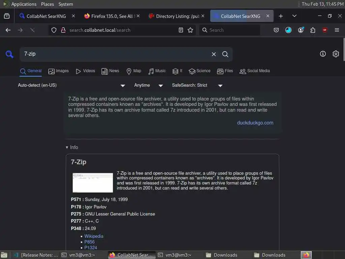Open the Anytime time range dropdown
This screenshot has height=259, width=345.
(149, 85)
